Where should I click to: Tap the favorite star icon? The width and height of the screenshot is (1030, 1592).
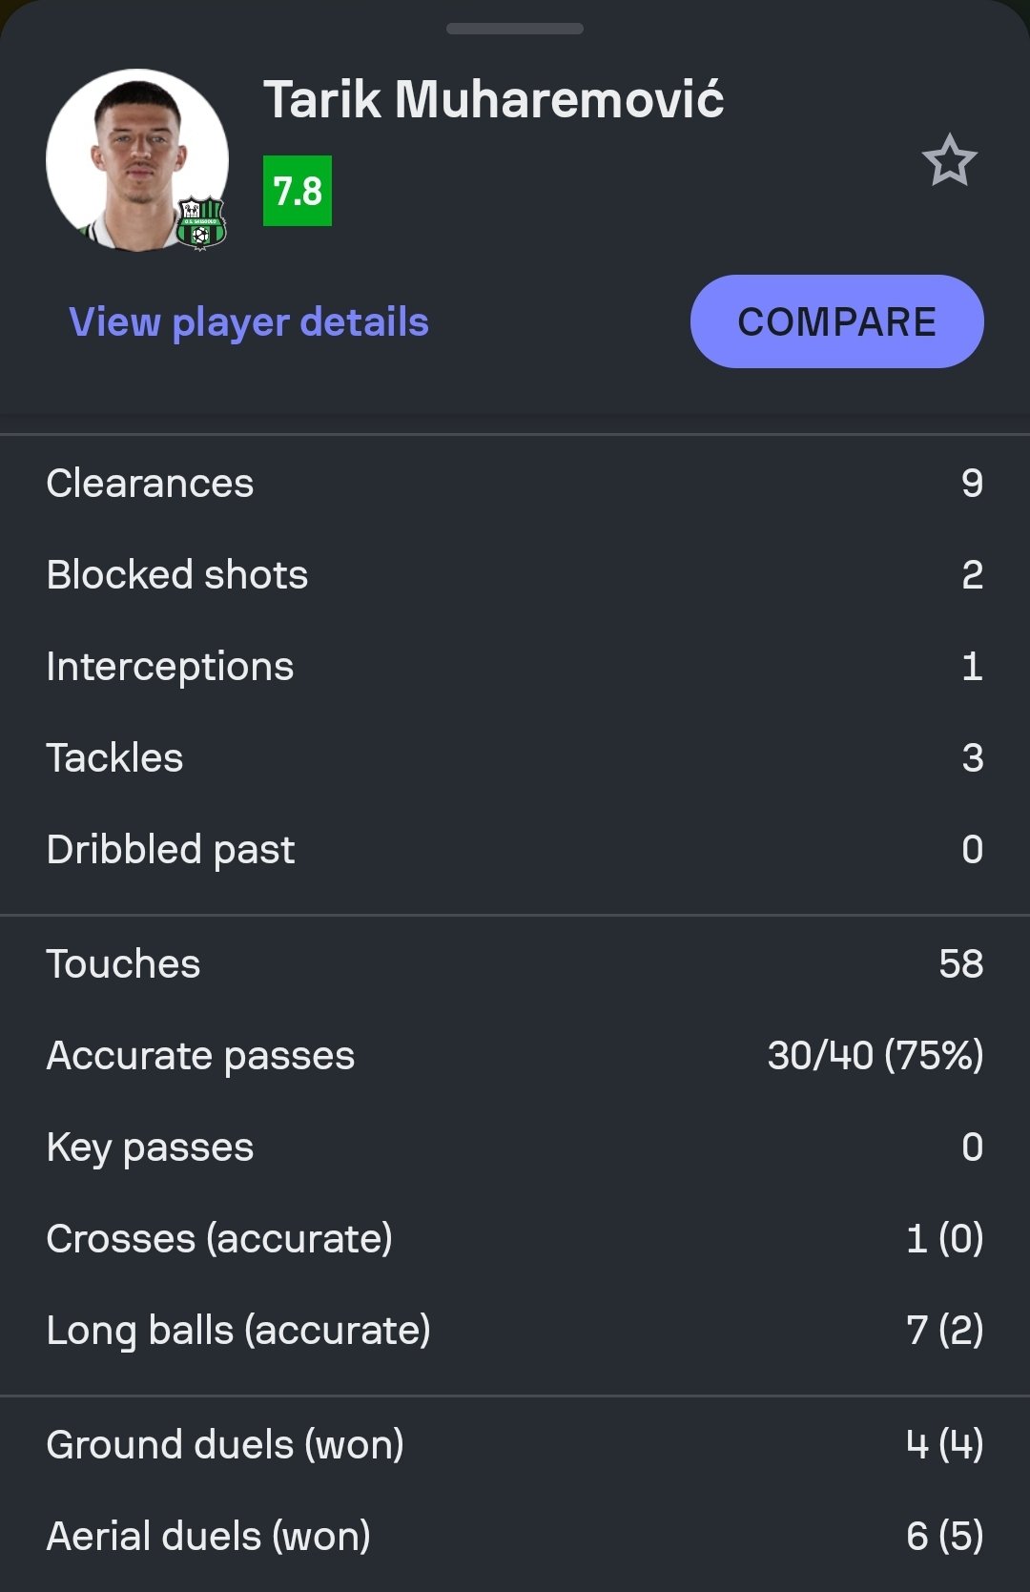click(949, 161)
